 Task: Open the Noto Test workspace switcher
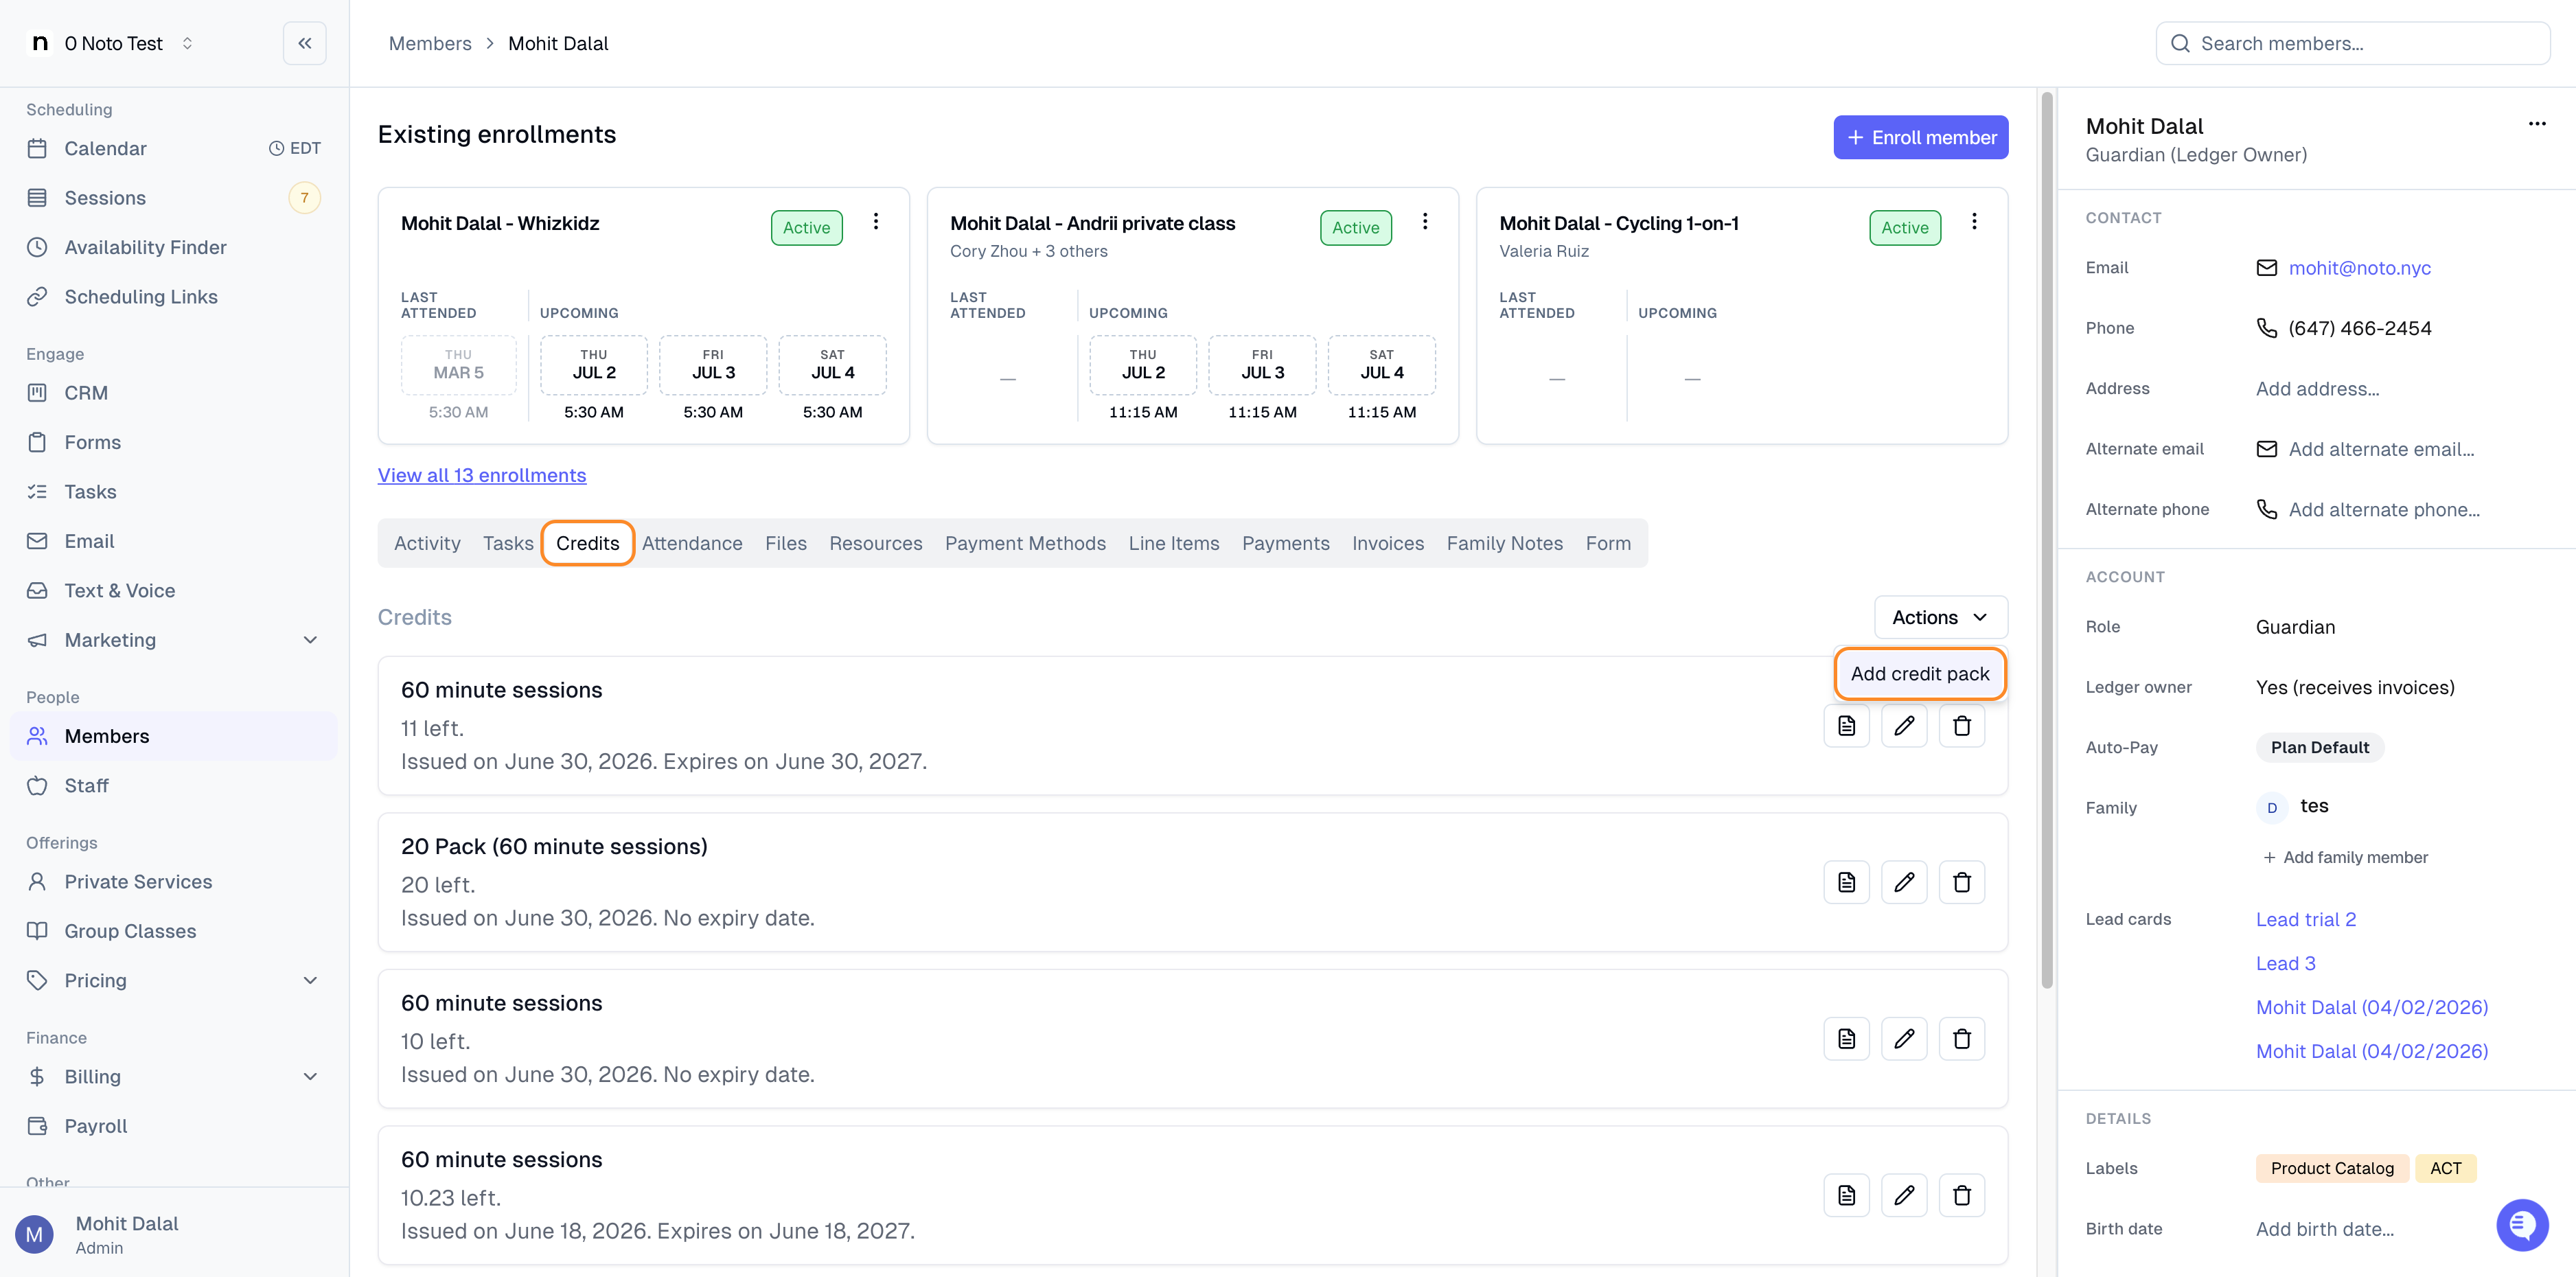click(112, 43)
